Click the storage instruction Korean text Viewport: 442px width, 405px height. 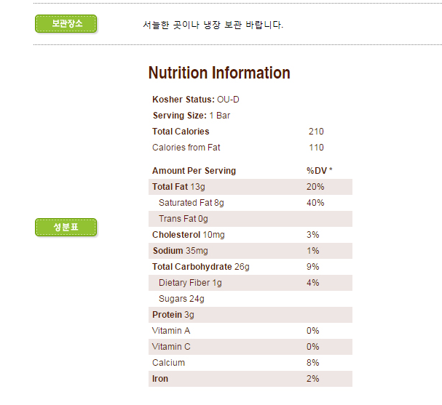[213, 25]
